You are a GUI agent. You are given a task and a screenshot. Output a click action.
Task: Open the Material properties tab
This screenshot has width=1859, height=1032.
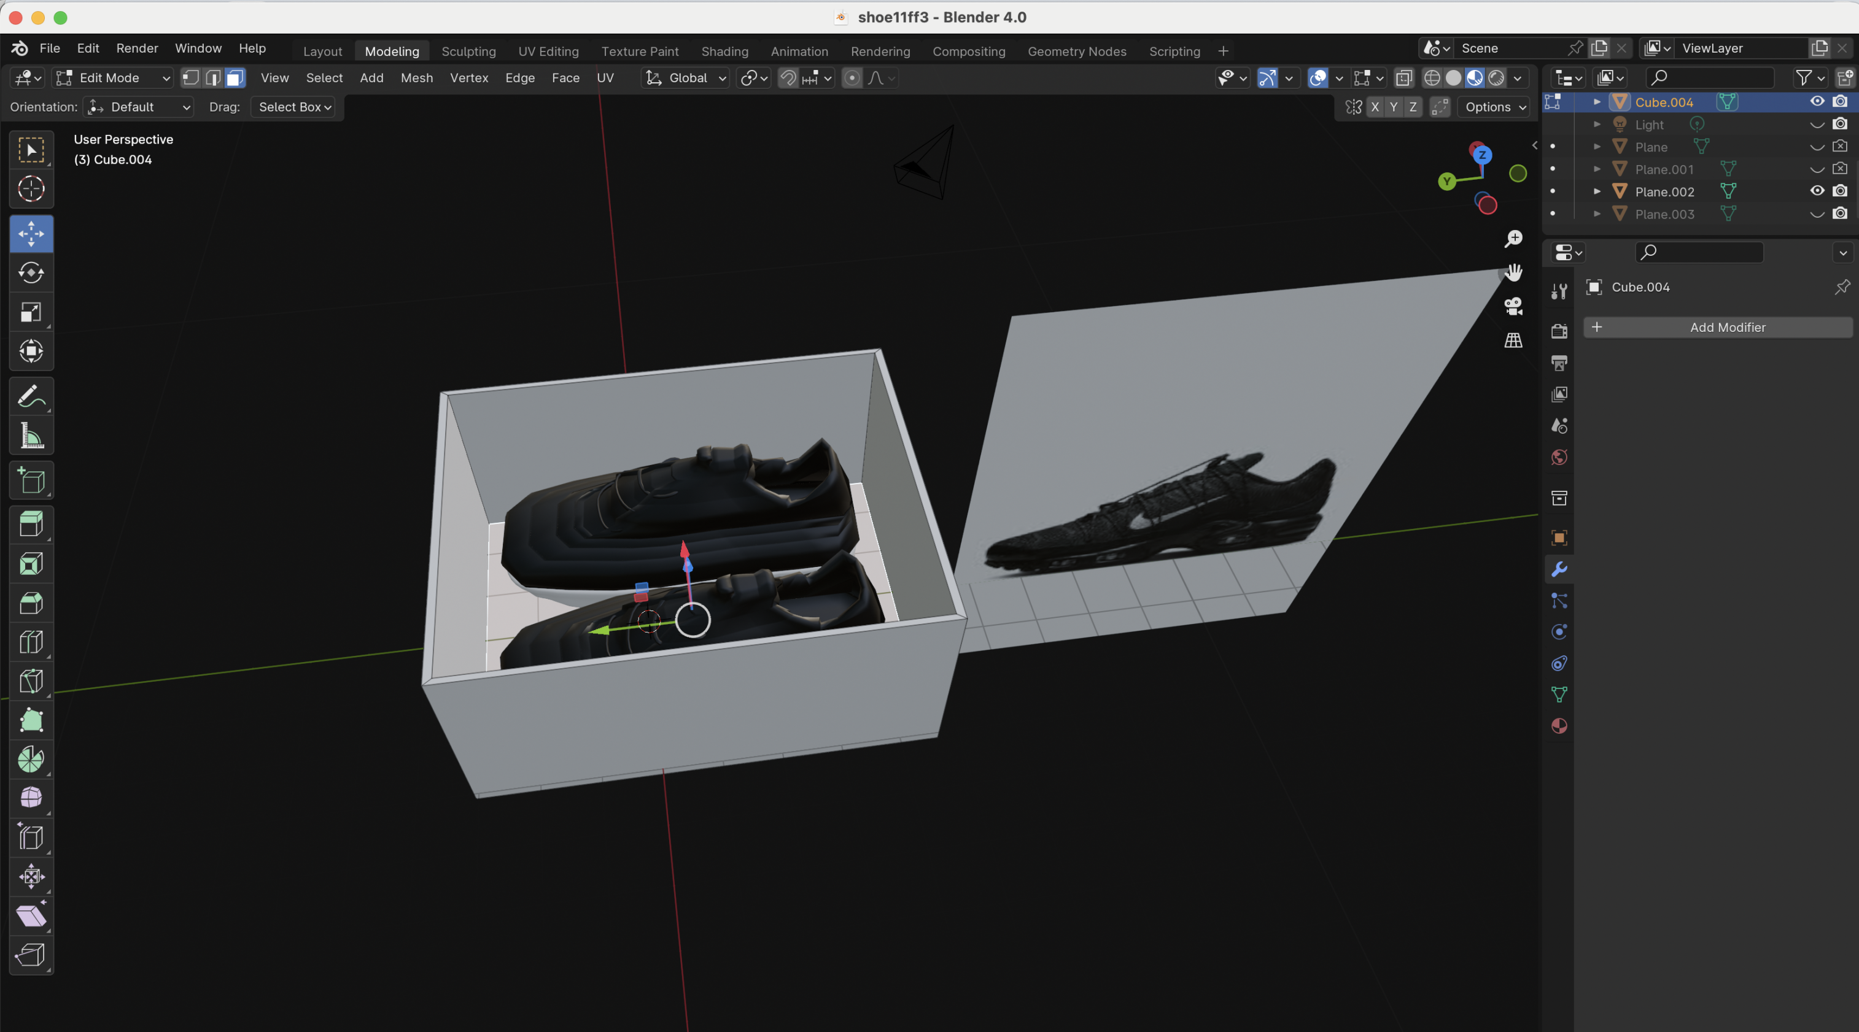click(1559, 725)
